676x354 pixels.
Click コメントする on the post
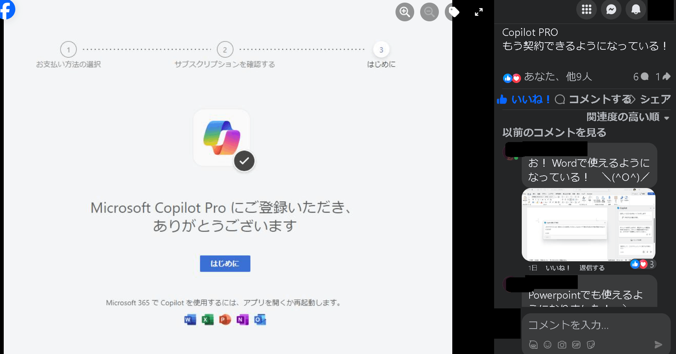(594, 99)
